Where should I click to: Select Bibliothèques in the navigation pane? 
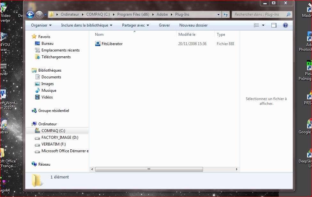point(50,70)
